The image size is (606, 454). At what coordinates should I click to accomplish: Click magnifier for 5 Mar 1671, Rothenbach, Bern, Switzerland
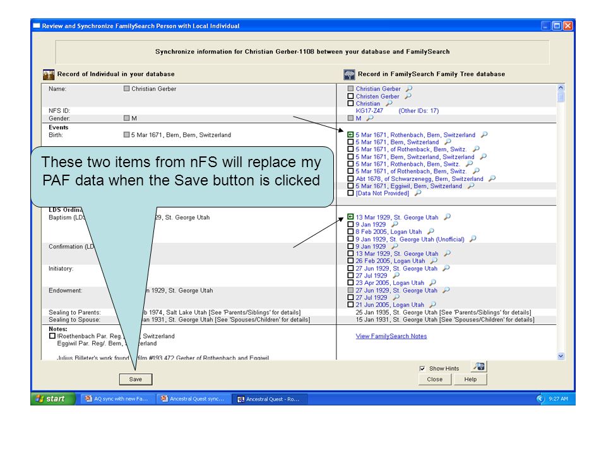coord(484,134)
